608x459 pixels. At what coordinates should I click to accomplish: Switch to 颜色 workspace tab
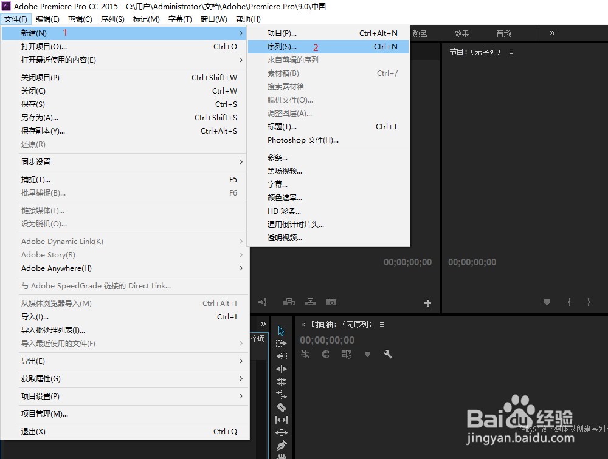pyautogui.click(x=420, y=34)
